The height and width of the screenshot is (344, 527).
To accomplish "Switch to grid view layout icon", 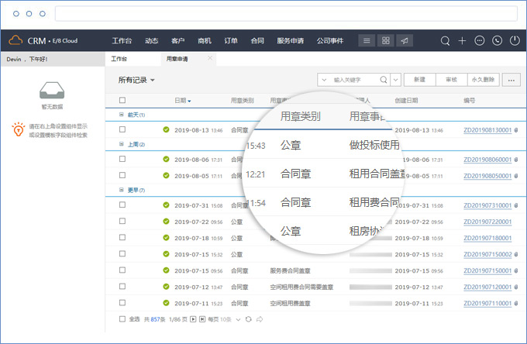I will [384, 40].
